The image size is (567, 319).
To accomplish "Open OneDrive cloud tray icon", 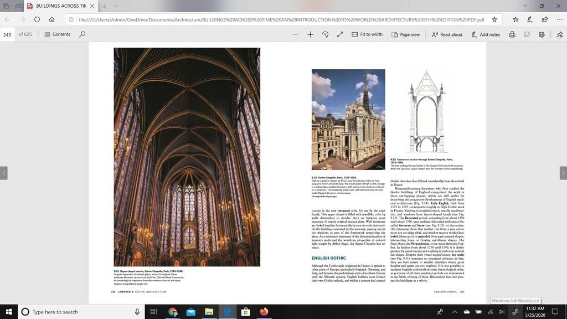I will [466, 312].
